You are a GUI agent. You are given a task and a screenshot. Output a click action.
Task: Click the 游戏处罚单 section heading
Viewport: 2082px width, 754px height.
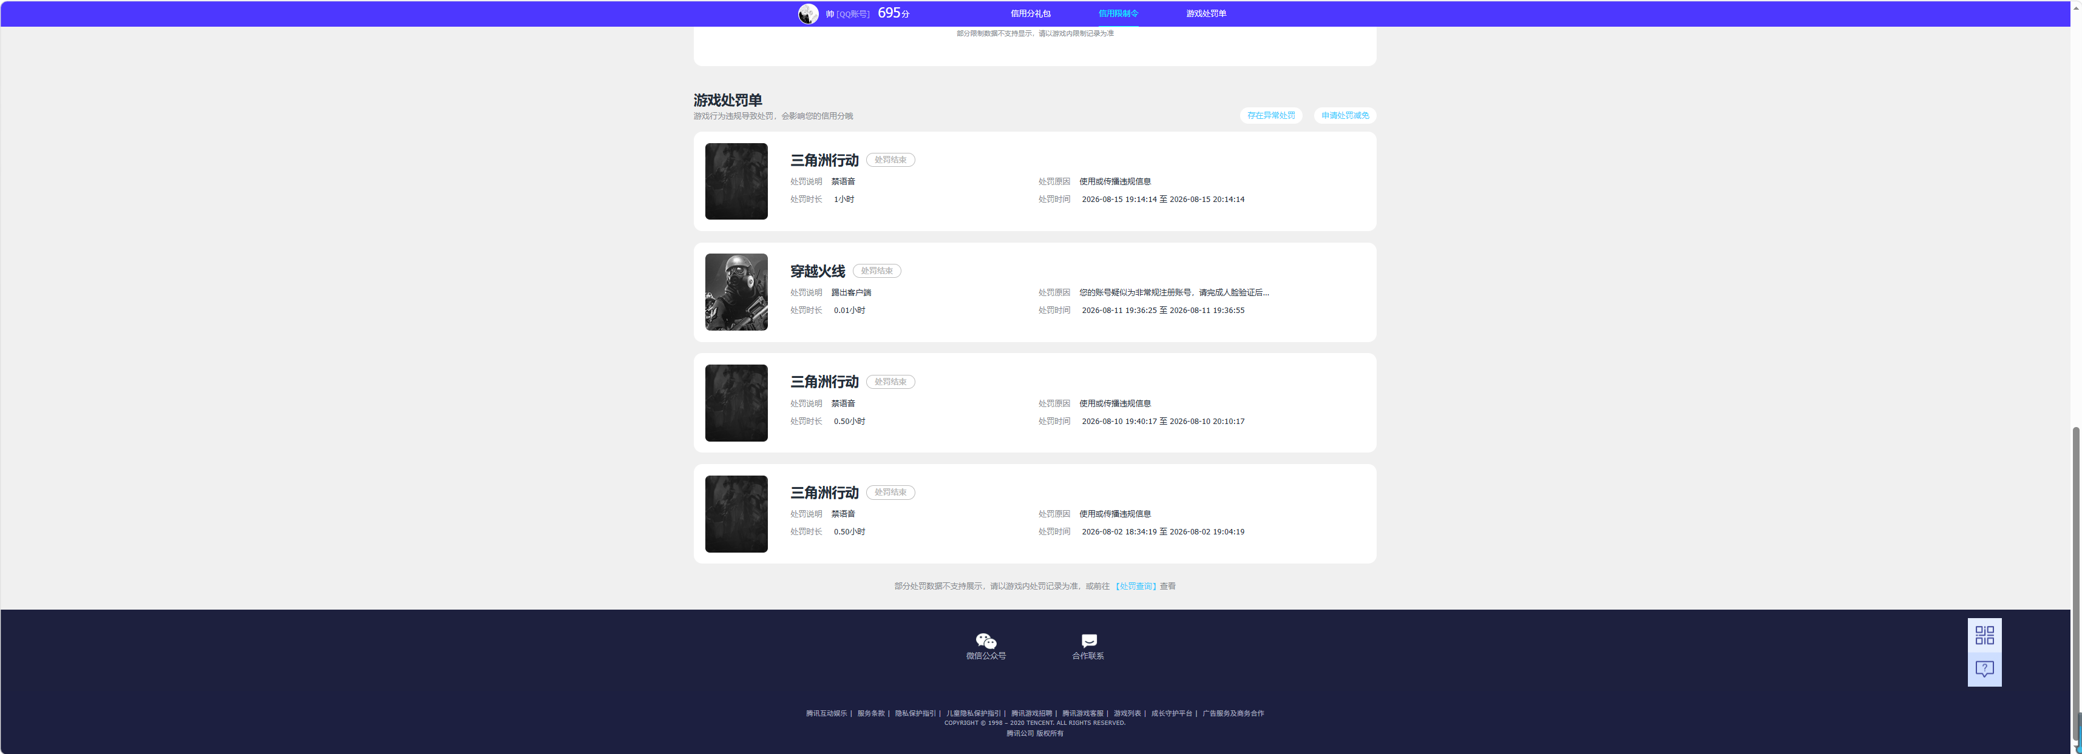click(x=727, y=100)
